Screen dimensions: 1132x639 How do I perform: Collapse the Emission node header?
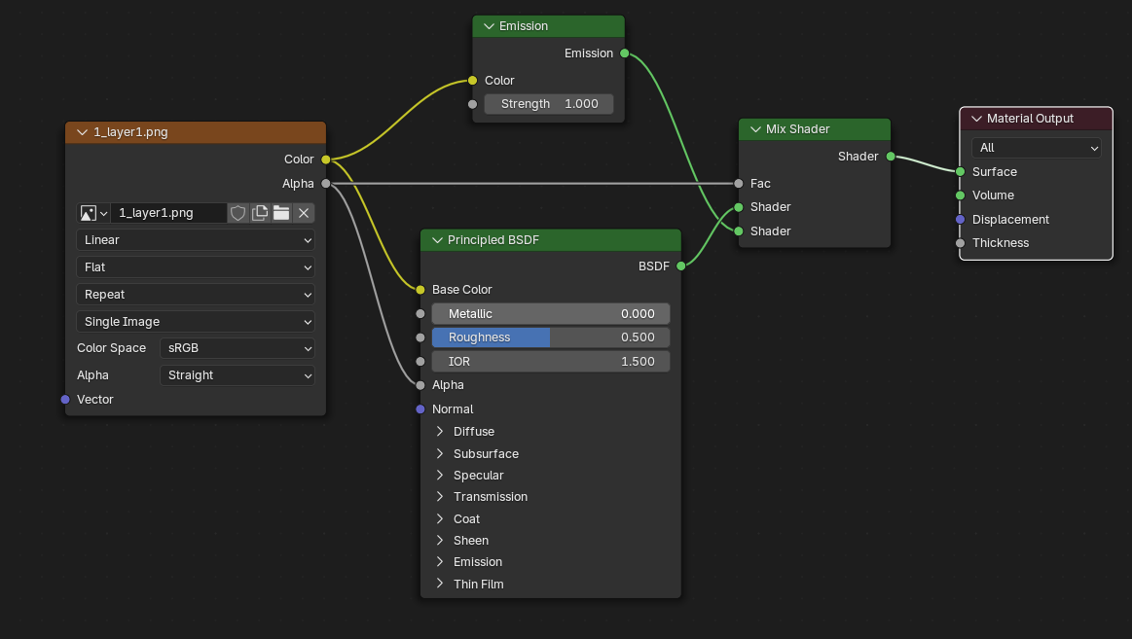487,25
